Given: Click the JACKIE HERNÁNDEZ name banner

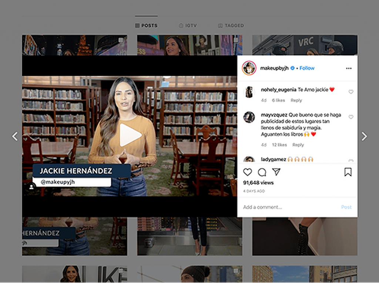Looking at the screenshot, I should [82, 171].
